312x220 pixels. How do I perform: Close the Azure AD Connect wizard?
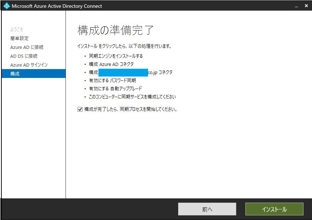click(306, 6)
